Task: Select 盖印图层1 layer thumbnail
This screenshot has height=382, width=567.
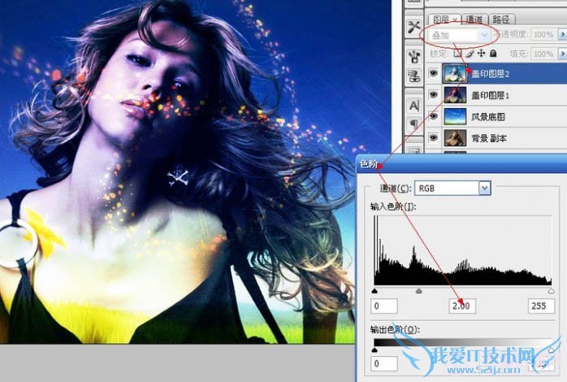Action: [x=455, y=95]
